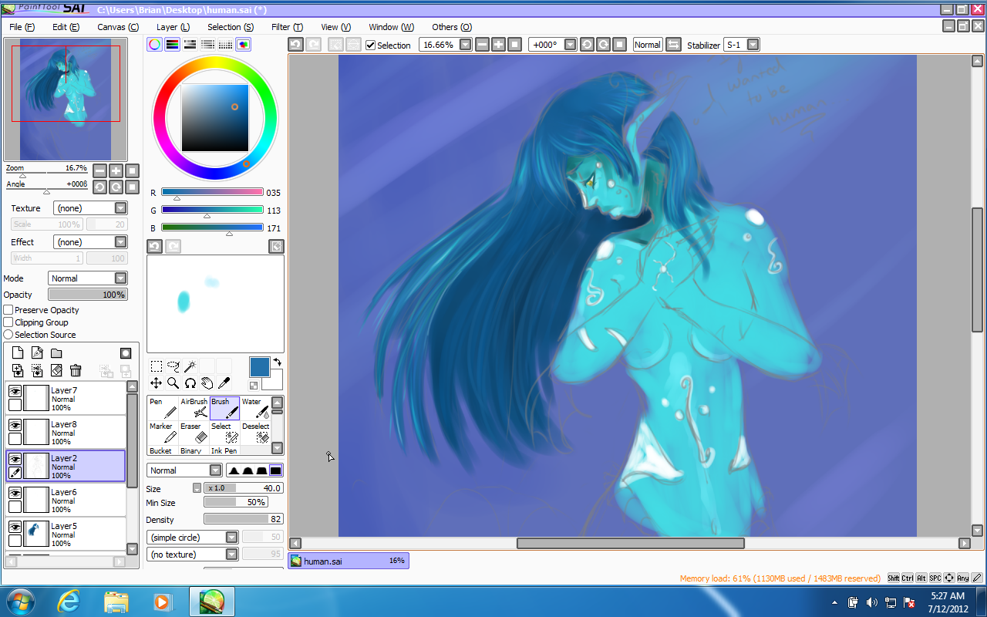Viewport: 987px width, 617px height.
Task: Open the Stabilizer S-1 dropdown
Action: point(753,45)
